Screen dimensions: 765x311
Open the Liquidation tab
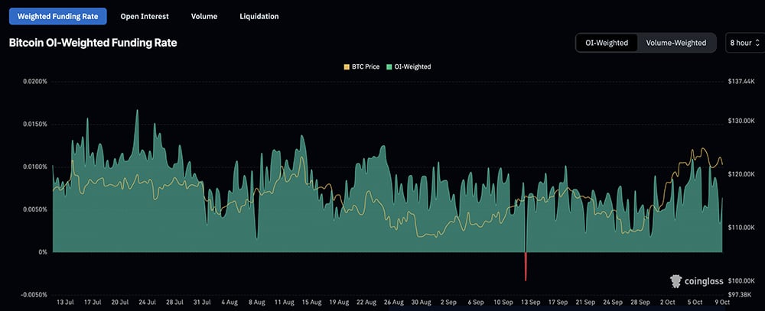259,16
